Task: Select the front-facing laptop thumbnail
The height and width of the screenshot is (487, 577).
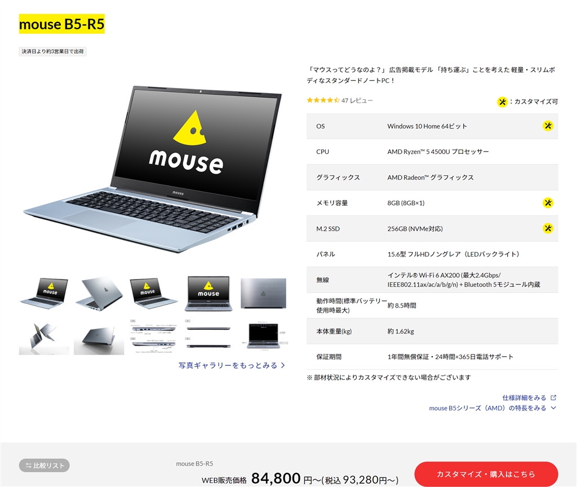Action: pyautogui.click(x=208, y=293)
